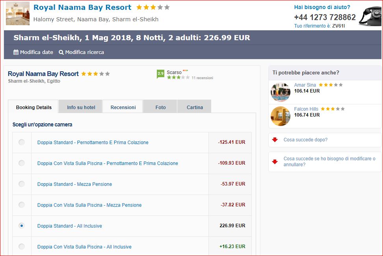Click the 106.14 EUR price for Amar Sina
The height and width of the screenshot is (256, 383).
tap(307, 91)
